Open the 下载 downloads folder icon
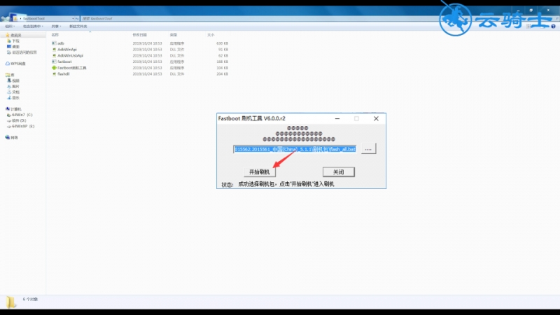560x315 pixels. pyautogui.click(x=9, y=41)
